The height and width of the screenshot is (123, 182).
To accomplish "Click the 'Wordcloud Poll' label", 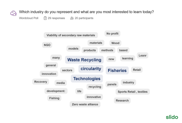I will tap(28, 18).
